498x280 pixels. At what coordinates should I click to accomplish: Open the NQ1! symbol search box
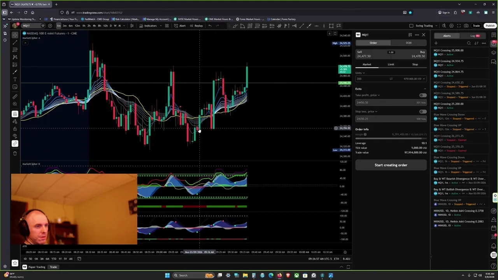click(x=33, y=26)
